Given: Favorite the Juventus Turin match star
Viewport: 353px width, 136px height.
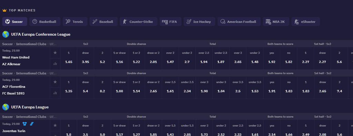Looking at the screenshot, I should click(55, 125).
